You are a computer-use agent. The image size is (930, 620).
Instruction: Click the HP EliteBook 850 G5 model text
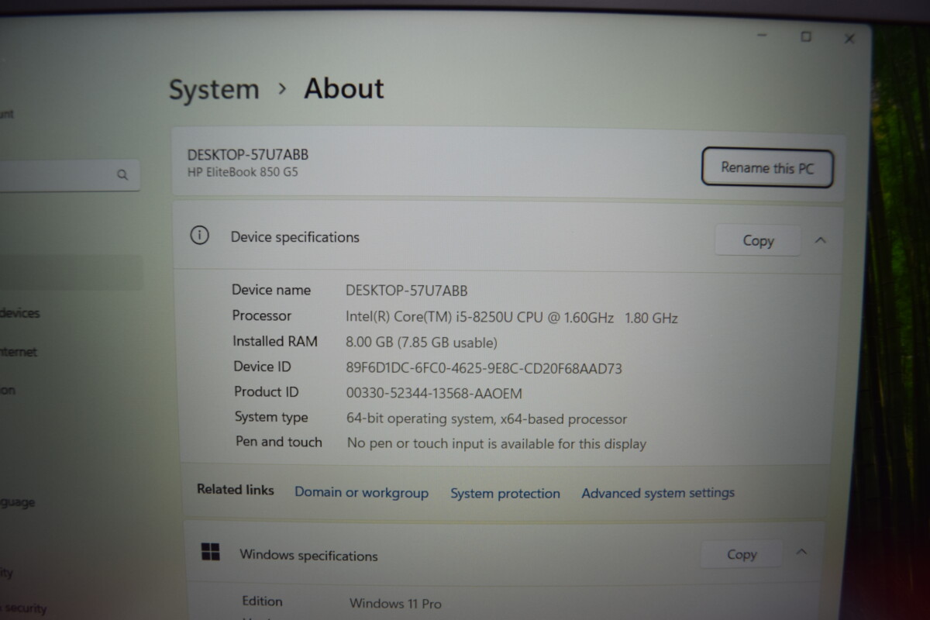(x=243, y=172)
